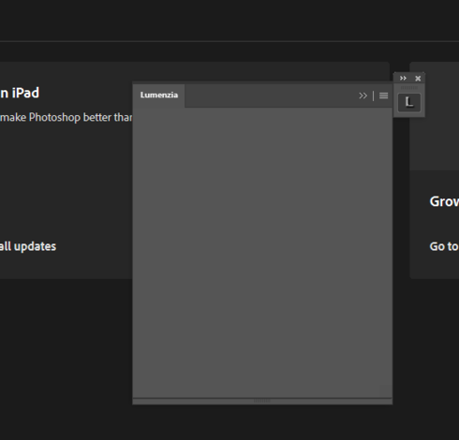Click the empty tab bar beside Lumenzia tab

(x=270, y=95)
